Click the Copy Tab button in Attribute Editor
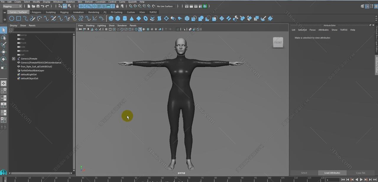The image size is (378, 182). [360, 173]
